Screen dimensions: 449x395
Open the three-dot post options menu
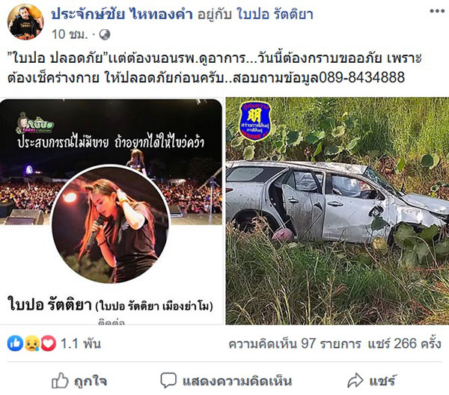437,11
